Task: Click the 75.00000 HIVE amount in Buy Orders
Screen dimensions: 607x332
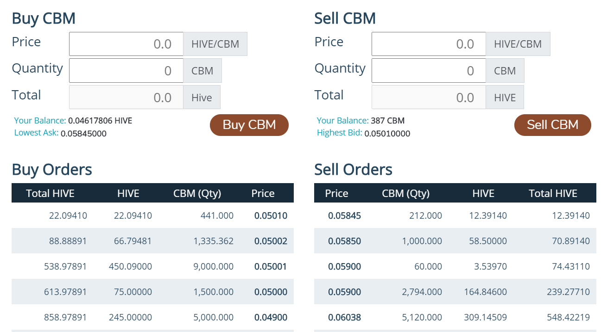Action: tap(133, 292)
